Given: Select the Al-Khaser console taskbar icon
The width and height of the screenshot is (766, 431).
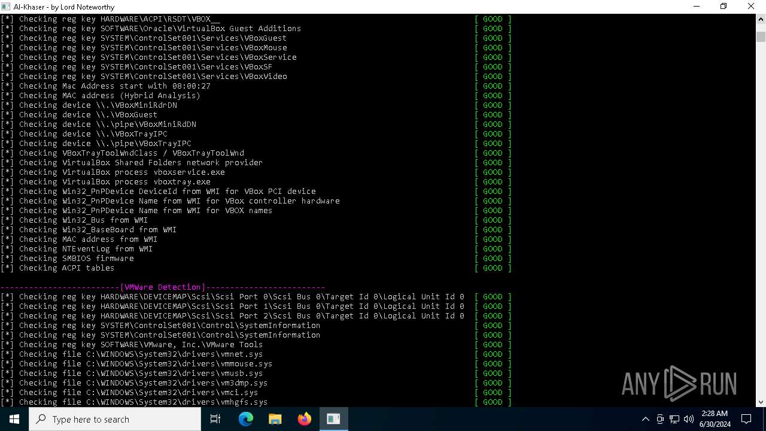Looking at the screenshot, I should (333, 419).
